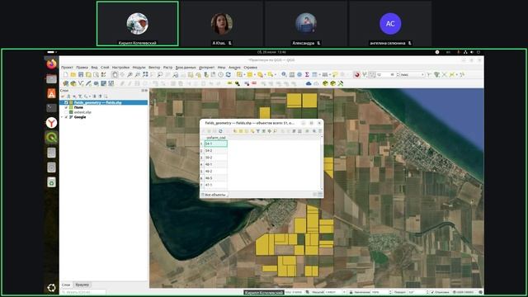Image resolution: width=528 pixels, height=297 pixels.
Task: Click the refresh icon in attribute table toolbar
Action: coord(220,131)
